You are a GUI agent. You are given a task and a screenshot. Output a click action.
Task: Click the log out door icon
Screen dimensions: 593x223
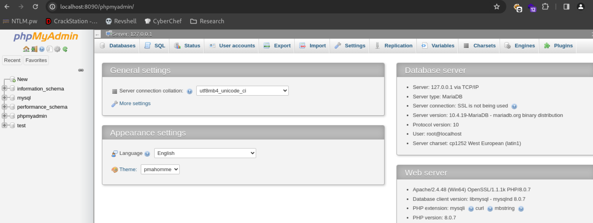(34, 49)
